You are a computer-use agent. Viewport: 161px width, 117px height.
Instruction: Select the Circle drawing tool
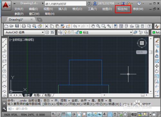(5, 71)
